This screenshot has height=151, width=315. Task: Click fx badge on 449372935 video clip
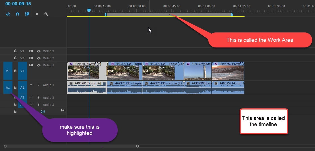(188, 64)
